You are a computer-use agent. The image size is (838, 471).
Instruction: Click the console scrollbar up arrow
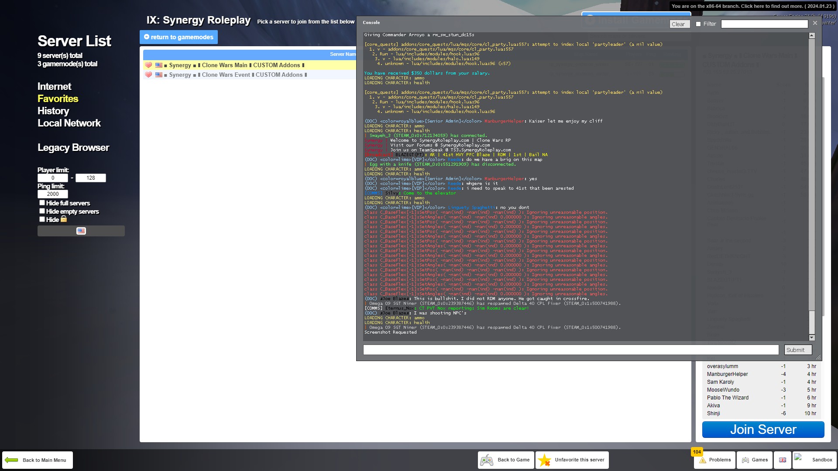(x=812, y=36)
